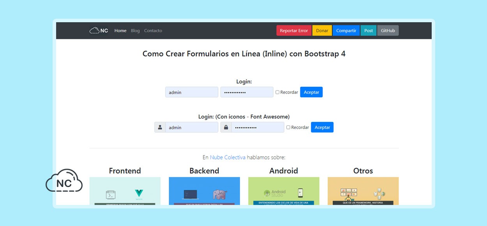Open the Backend category thumbnail
Viewport: 487px width, 226px height.
(205, 191)
